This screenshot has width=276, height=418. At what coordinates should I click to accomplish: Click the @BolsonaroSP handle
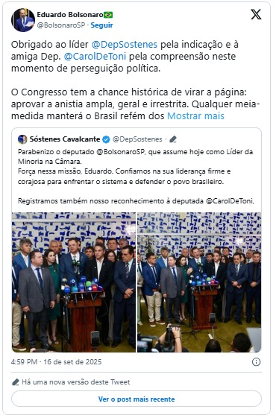point(61,25)
